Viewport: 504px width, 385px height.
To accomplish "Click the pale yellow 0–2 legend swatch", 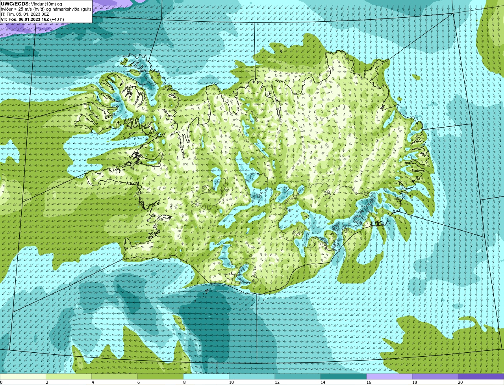I will (x=23, y=377).
